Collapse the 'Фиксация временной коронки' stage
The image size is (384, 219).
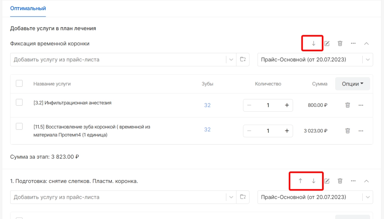coord(366,43)
